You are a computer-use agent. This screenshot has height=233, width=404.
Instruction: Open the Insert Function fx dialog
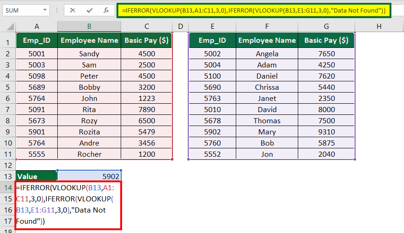[x=106, y=10]
